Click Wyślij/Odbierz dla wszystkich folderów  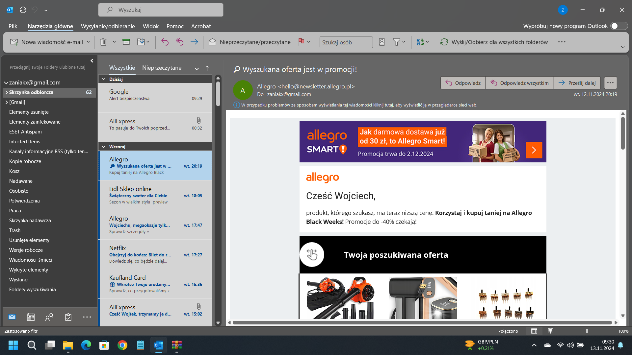click(494, 42)
